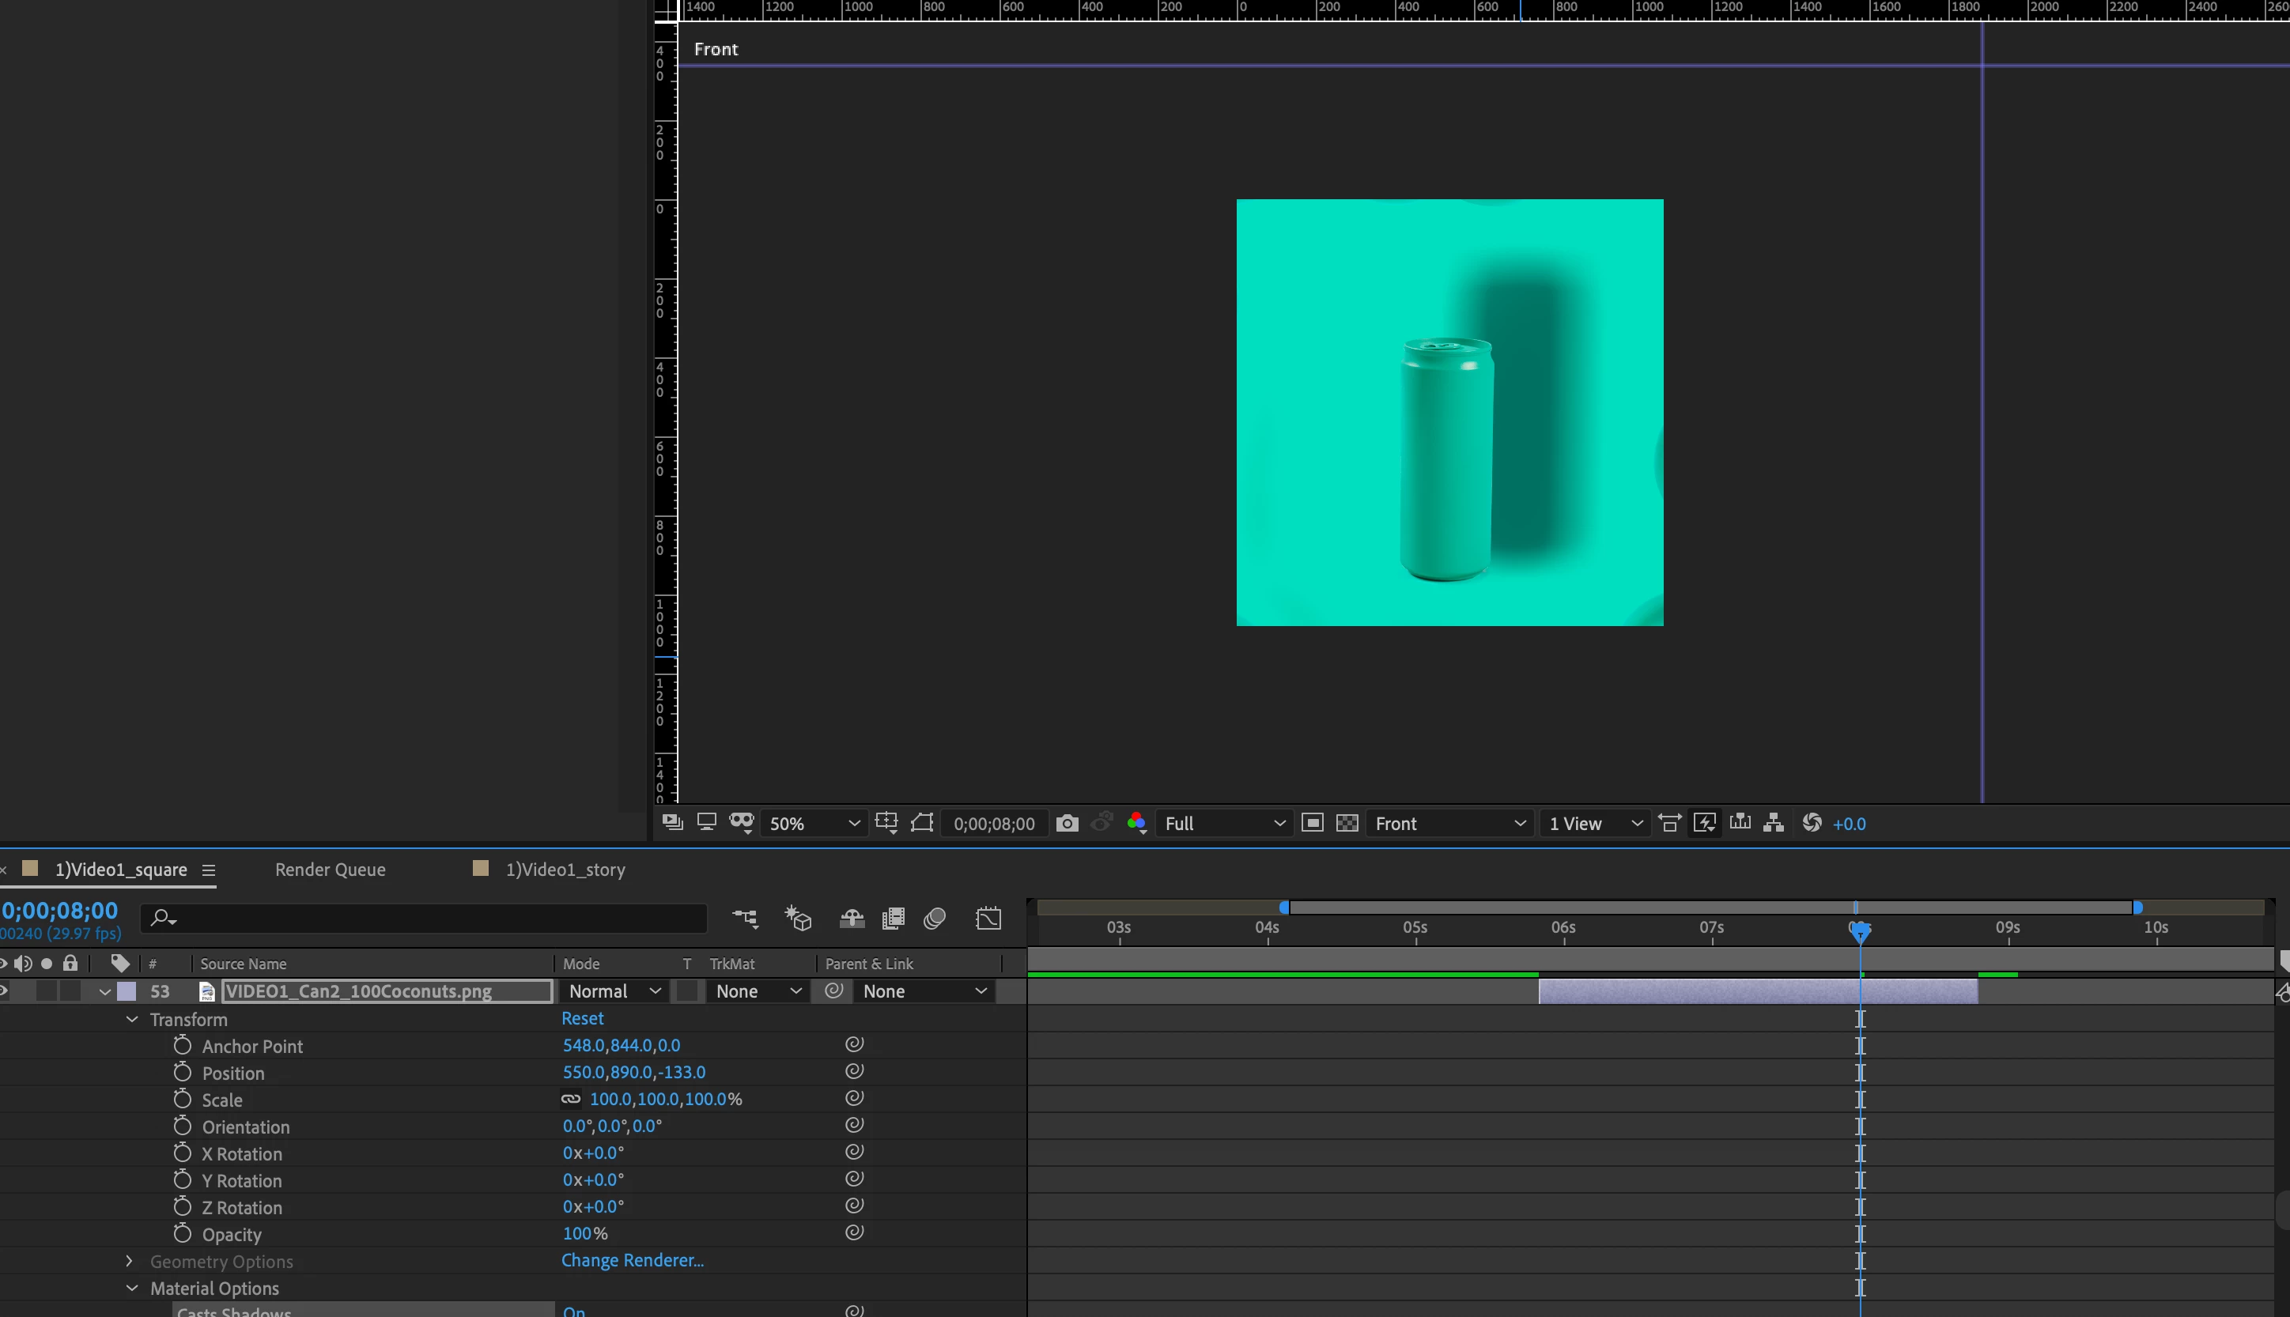
Task: Toggle Opacity stopwatch keyframing
Action: pyautogui.click(x=183, y=1234)
